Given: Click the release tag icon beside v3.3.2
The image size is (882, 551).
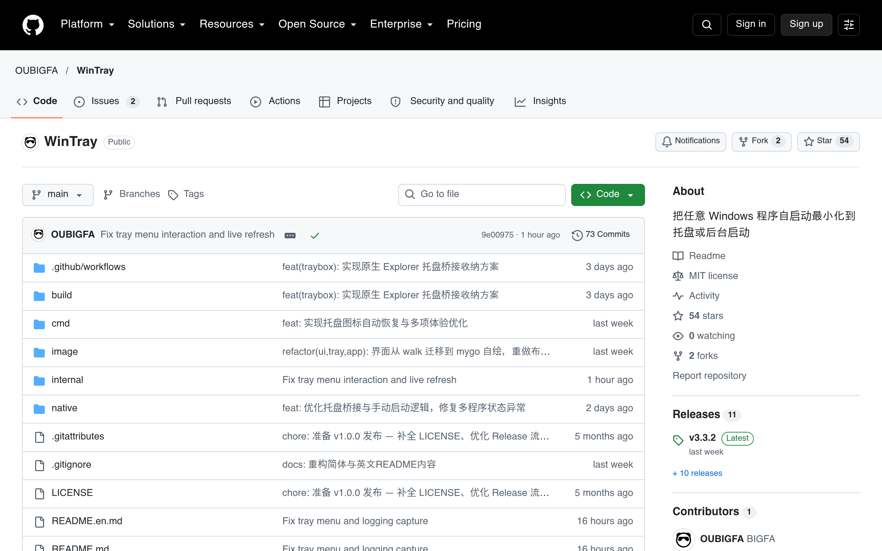Looking at the screenshot, I should 678,440.
